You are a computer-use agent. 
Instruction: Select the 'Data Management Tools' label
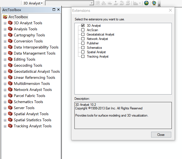point(34,53)
